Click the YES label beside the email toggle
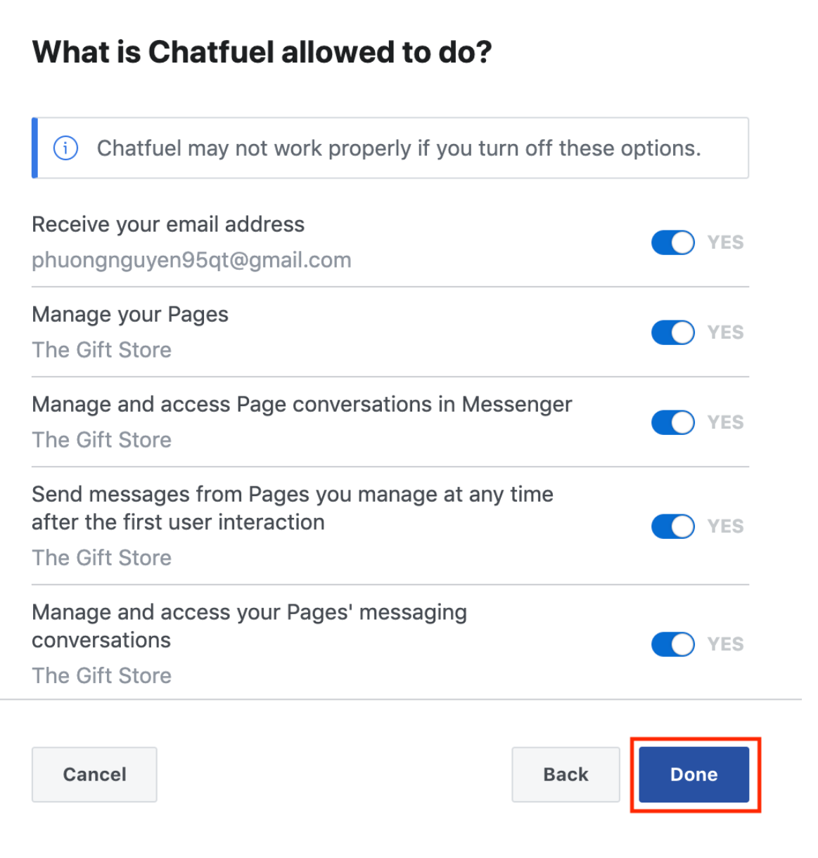 (725, 242)
